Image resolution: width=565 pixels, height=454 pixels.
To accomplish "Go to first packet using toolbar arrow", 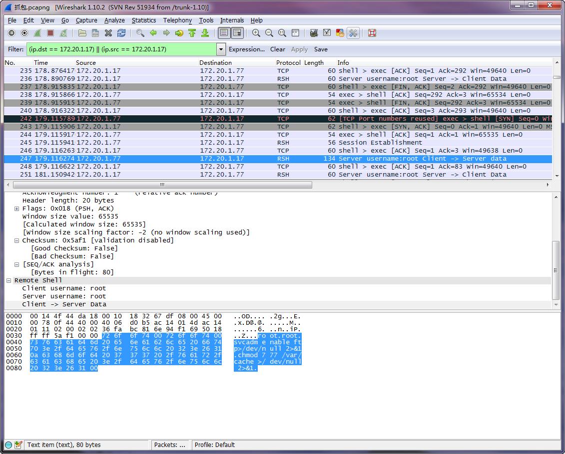I will (x=192, y=33).
